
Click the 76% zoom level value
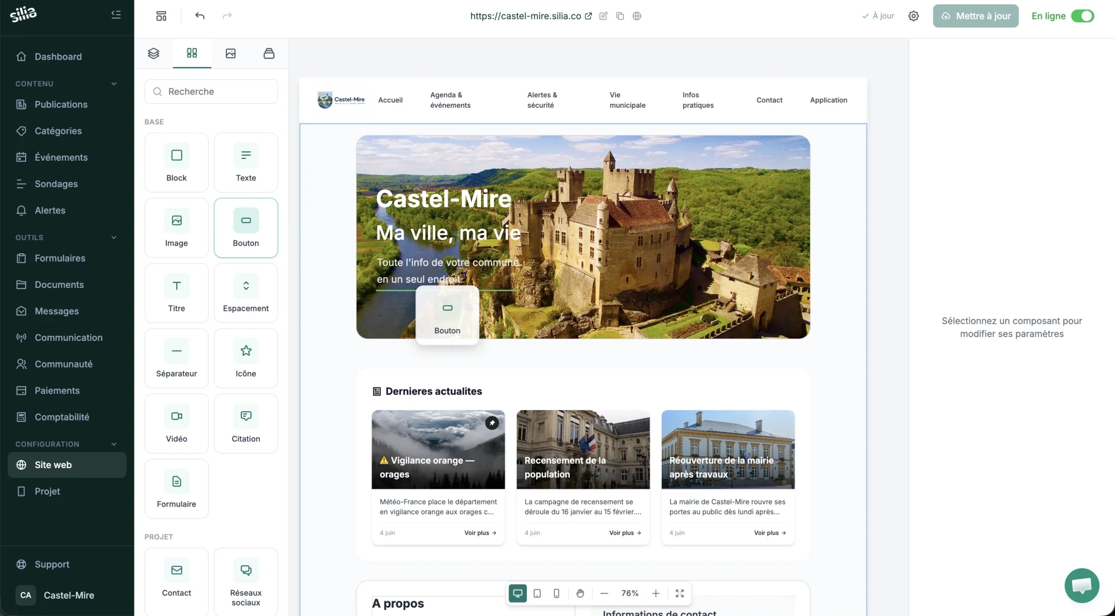click(630, 593)
